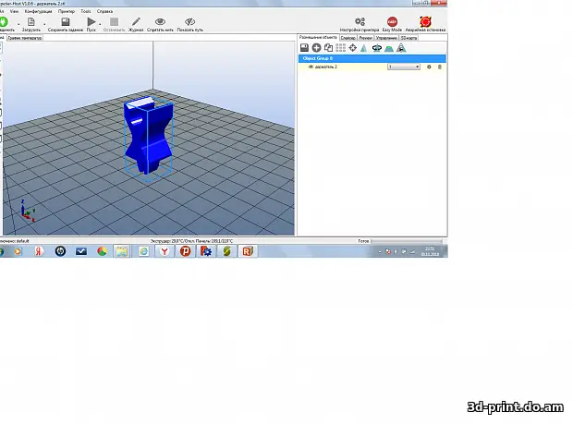Switch to the Слайсер tab
The width and height of the screenshot is (573, 424).
click(x=347, y=38)
